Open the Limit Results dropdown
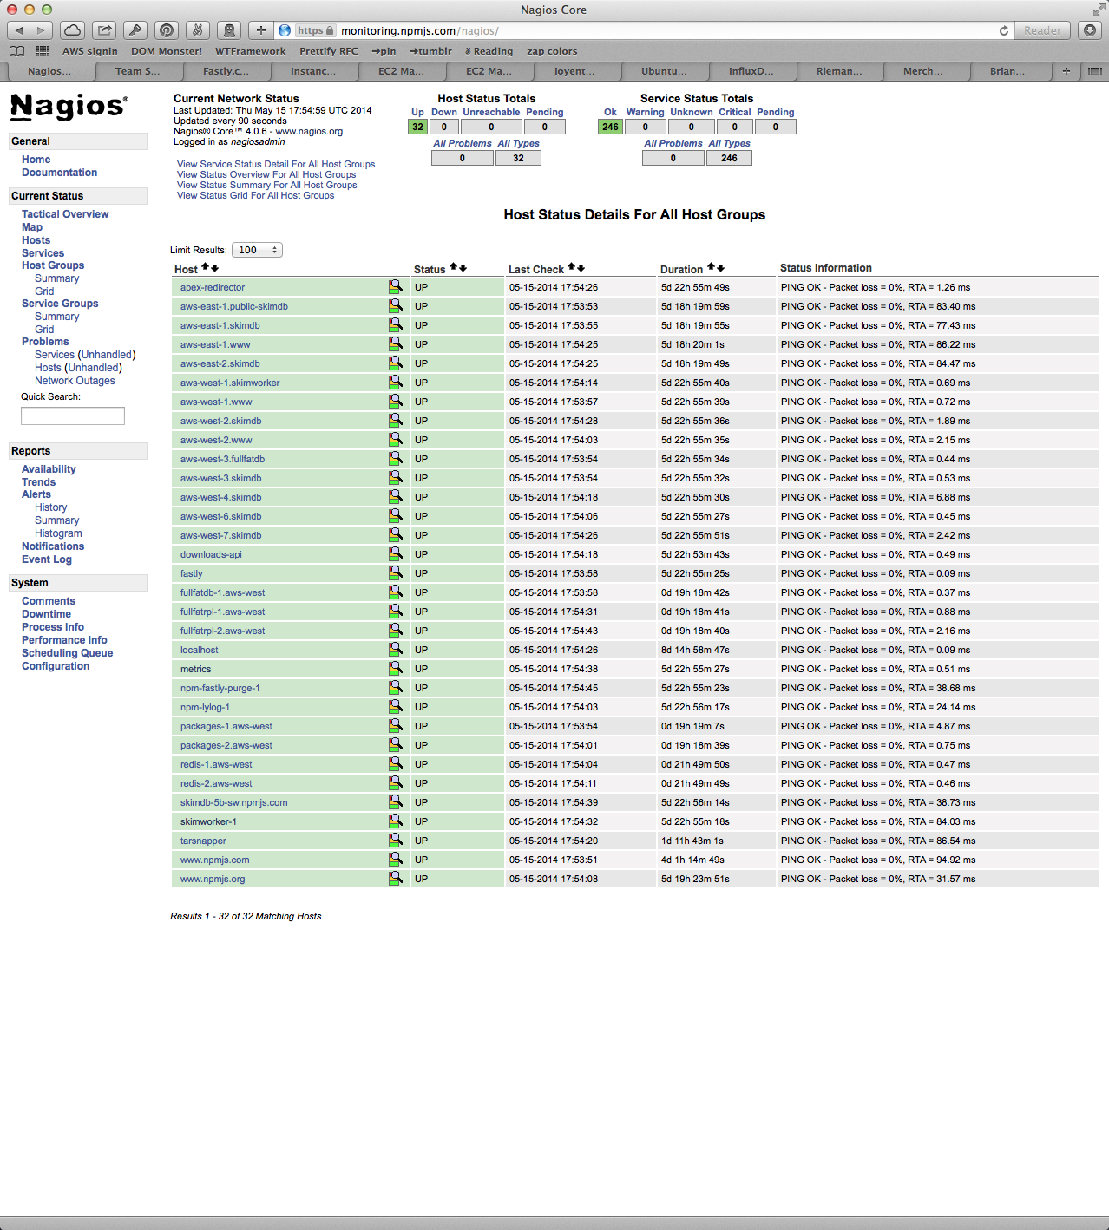The image size is (1109, 1230). pos(257,250)
